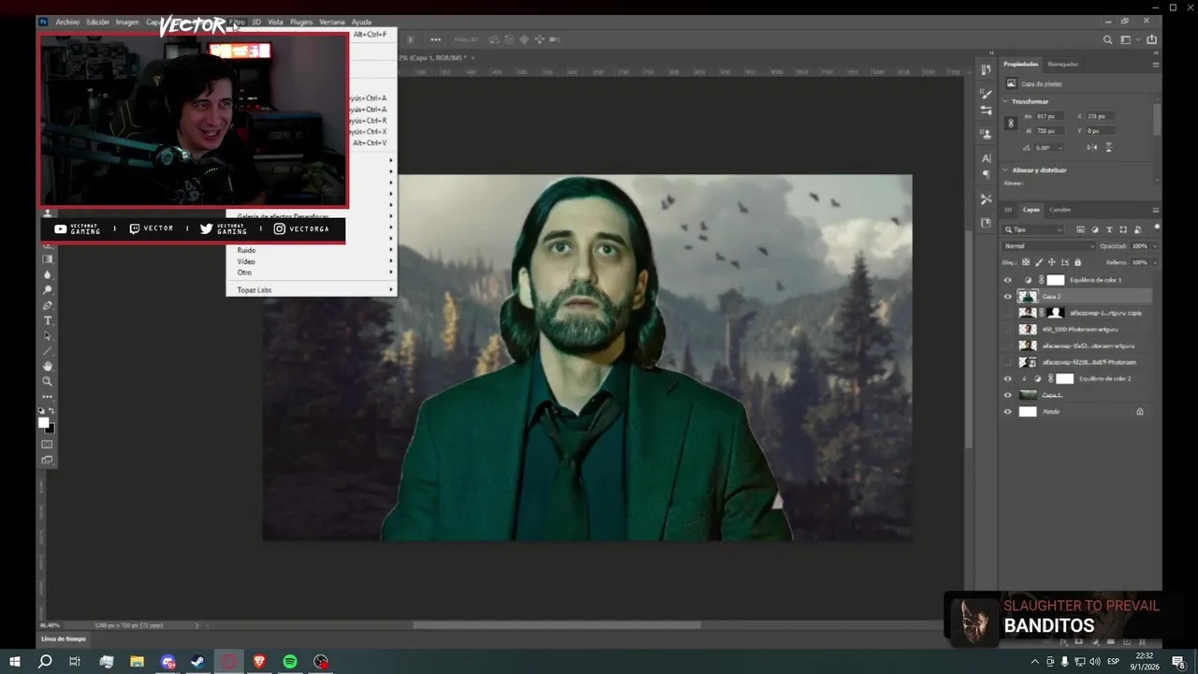Viewport: 1198px width, 674px height.
Task: Filter layers by adjustment layer icon
Action: point(1095,229)
